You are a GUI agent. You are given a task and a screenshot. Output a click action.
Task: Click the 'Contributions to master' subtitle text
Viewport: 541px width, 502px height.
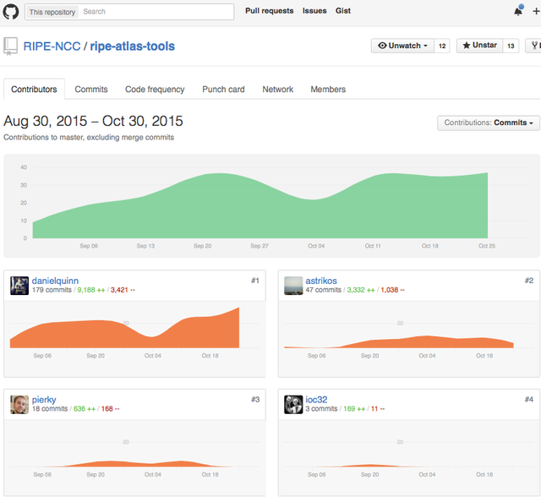tap(89, 137)
